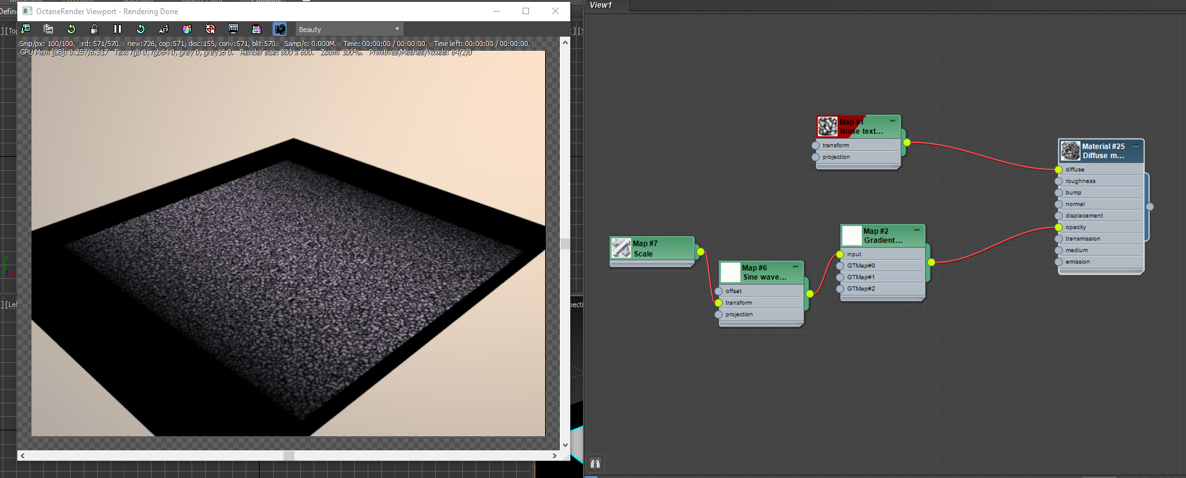
Task: Click the displacement input socket on Material #25
Action: (1059, 216)
